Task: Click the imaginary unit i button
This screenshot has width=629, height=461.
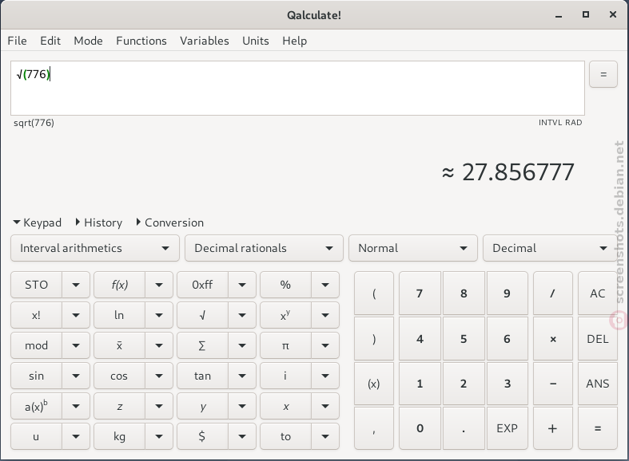Action: 285,376
